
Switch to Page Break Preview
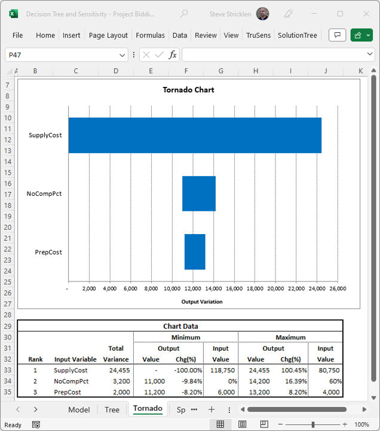click(x=263, y=424)
